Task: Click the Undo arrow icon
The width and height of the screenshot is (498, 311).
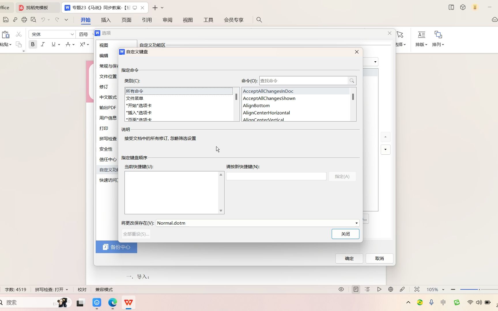Action: [43, 20]
